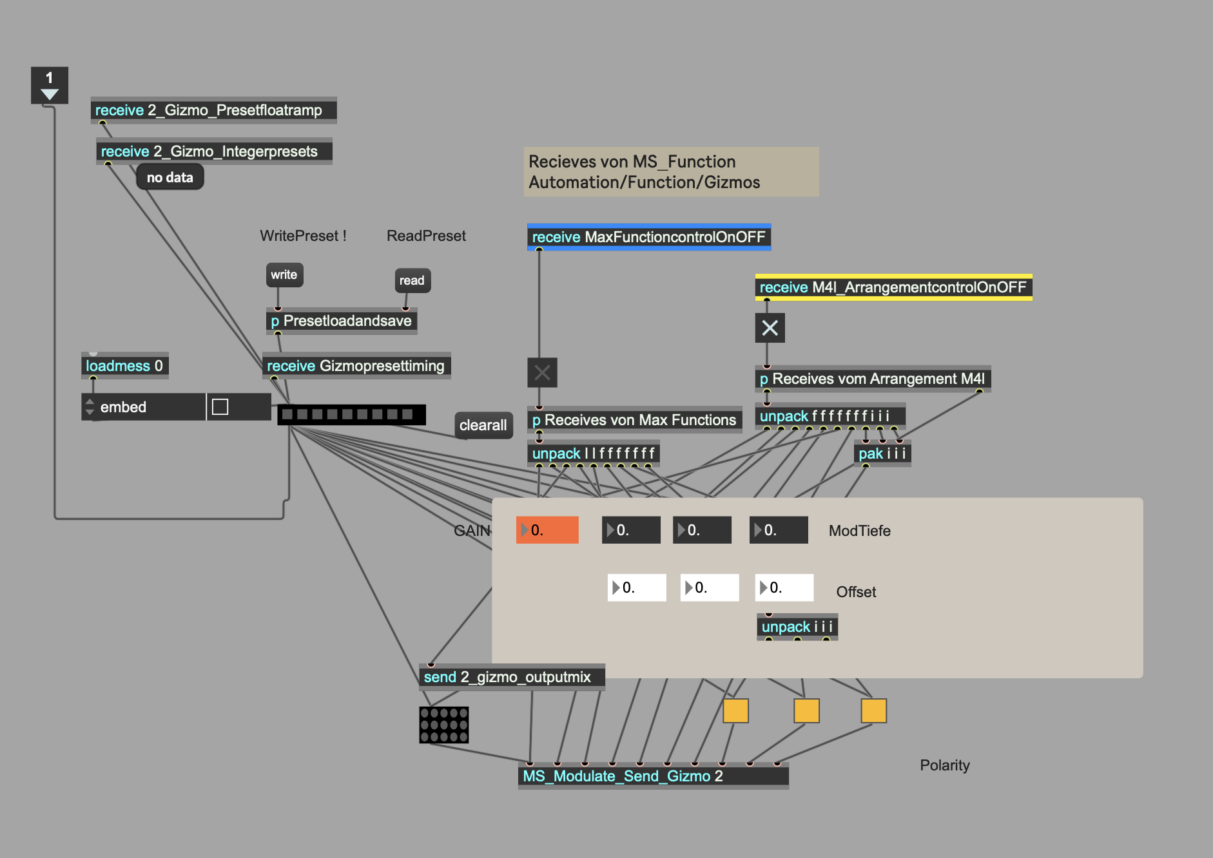Viewport: 1213px width, 858px height.
Task: Click the WritePreset ! comment label
Action: [x=303, y=236]
